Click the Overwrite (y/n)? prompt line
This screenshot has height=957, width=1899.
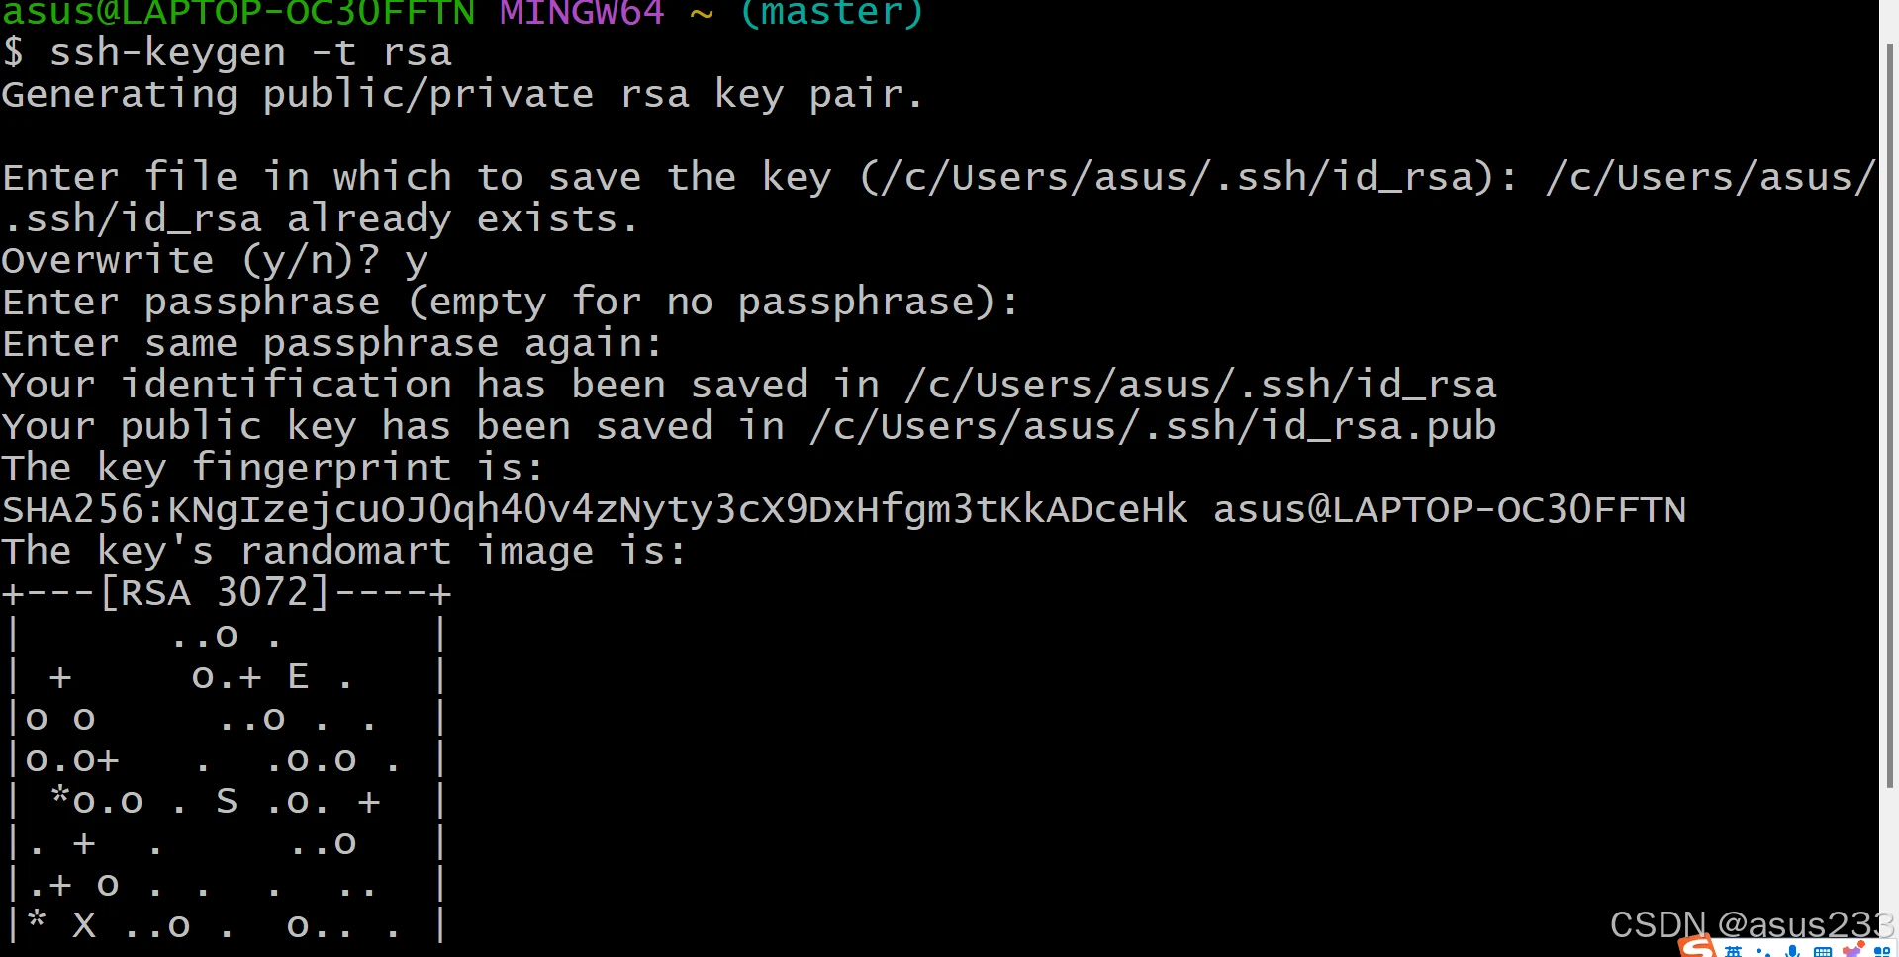(215, 261)
